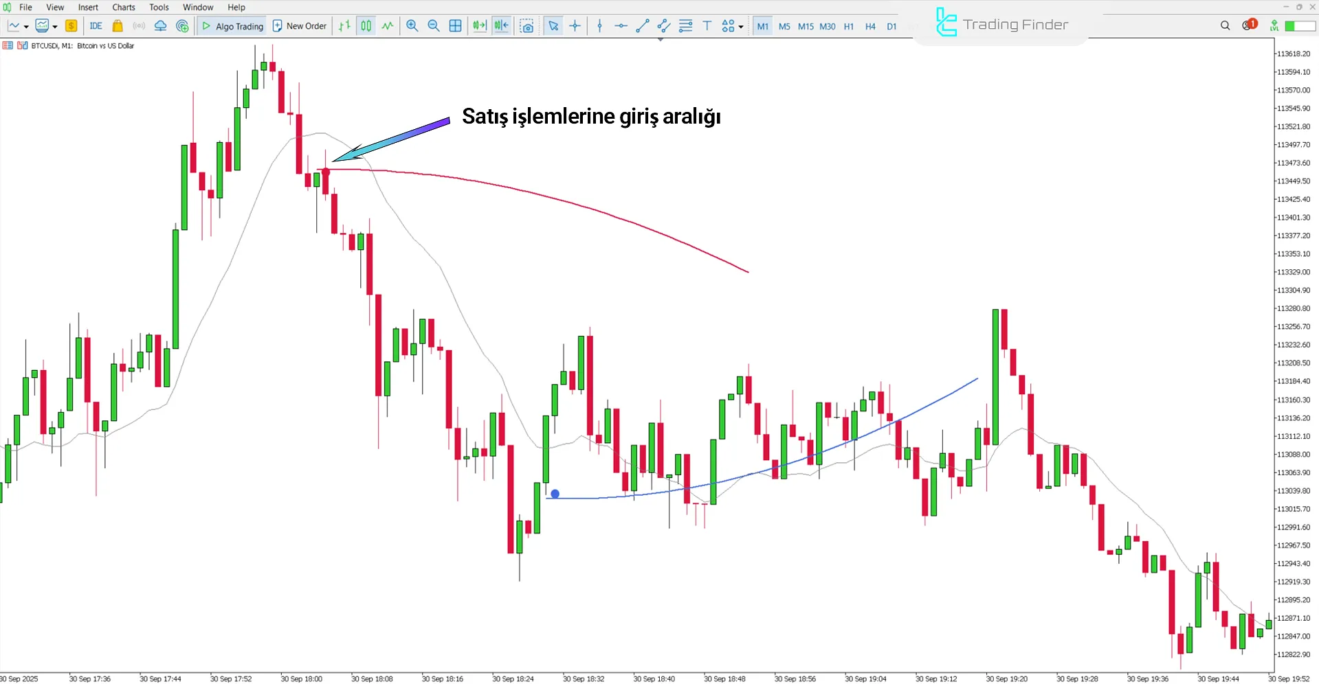The image size is (1319, 684).
Task: Expand the indicators list dropdown arrow
Action: pyautogui.click(x=55, y=27)
